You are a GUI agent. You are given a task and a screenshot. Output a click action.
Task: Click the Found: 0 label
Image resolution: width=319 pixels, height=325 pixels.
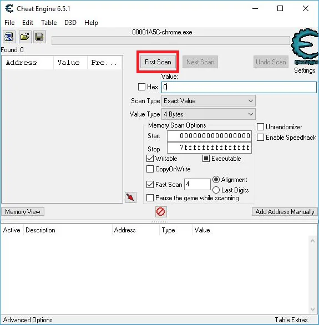[12, 50]
